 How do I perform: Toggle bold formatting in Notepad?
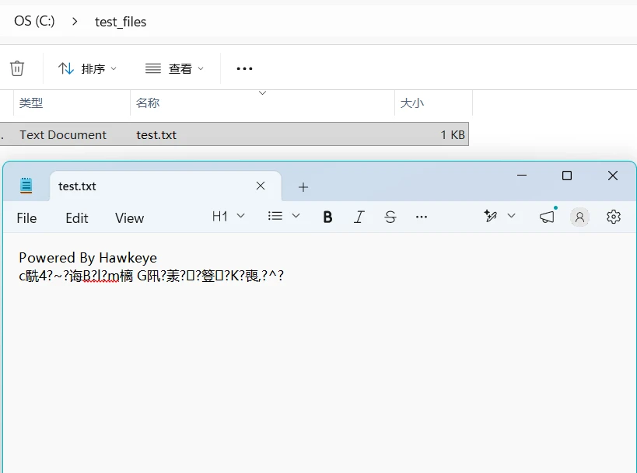point(327,217)
